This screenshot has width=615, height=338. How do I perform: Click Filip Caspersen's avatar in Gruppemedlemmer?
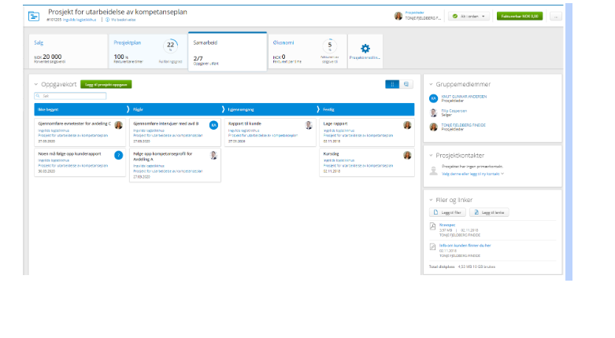[x=433, y=112]
